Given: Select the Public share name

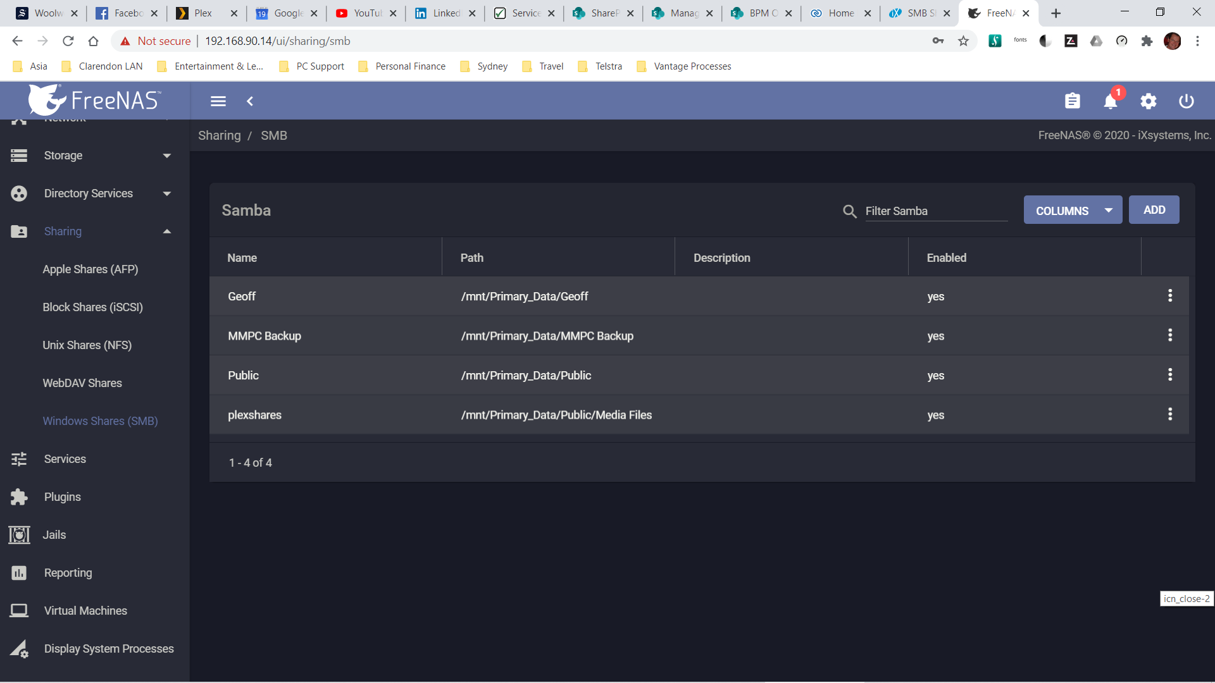Looking at the screenshot, I should pyautogui.click(x=244, y=376).
